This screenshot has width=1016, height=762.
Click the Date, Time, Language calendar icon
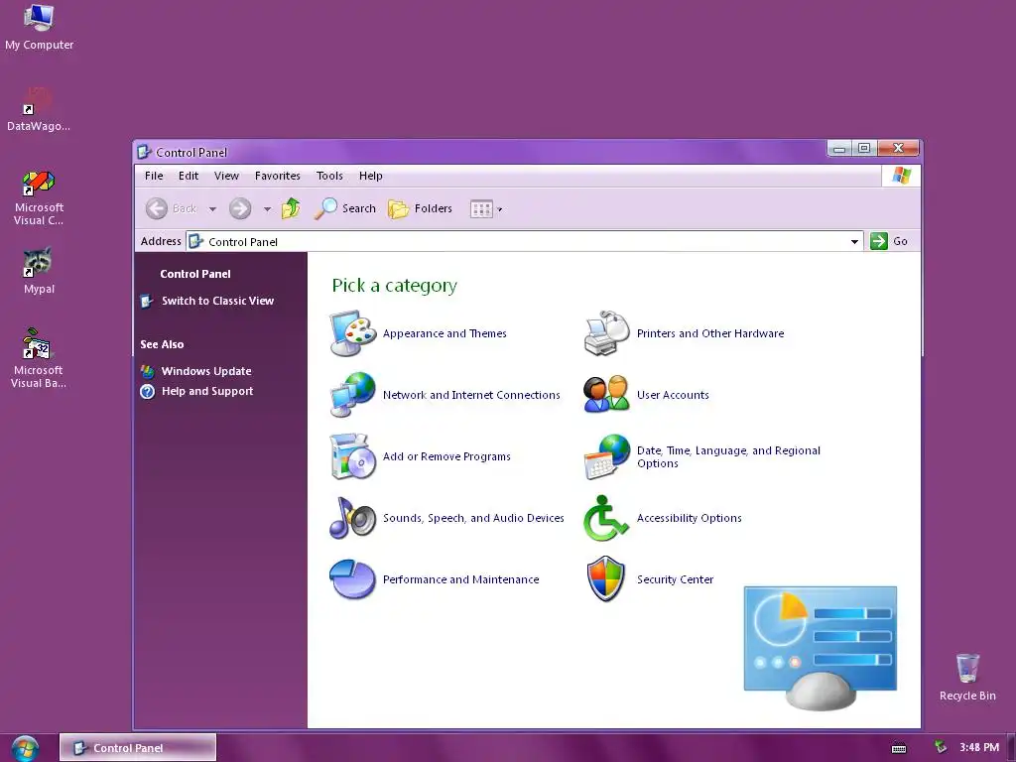(606, 456)
